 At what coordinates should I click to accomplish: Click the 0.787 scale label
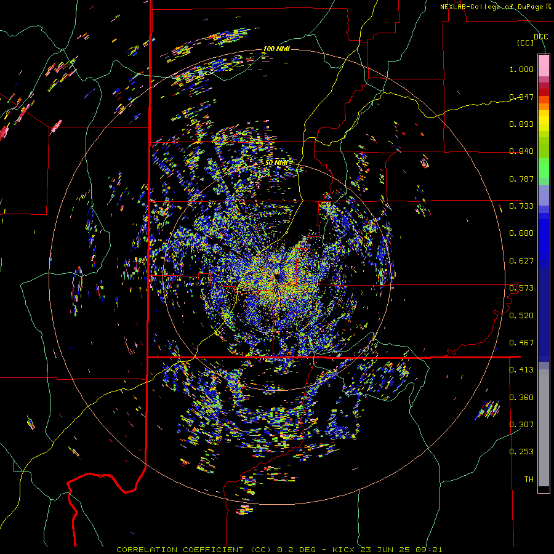pyautogui.click(x=521, y=179)
